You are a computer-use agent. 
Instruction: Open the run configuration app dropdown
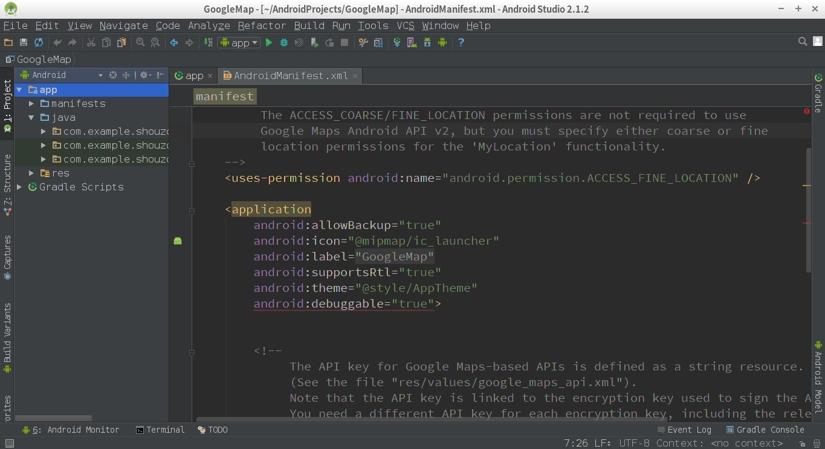[x=239, y=42]
